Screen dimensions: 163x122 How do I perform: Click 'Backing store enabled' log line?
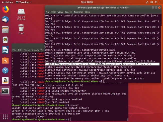[47, 99]
